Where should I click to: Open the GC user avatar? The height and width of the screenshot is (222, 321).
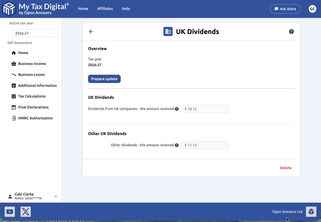click(312, 9)
